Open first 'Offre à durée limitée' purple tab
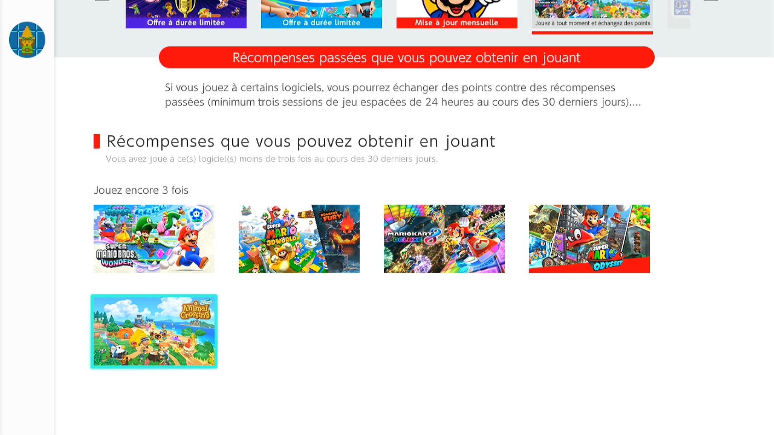774x435 pixels. pyautogui.click(x=186, y=14)
